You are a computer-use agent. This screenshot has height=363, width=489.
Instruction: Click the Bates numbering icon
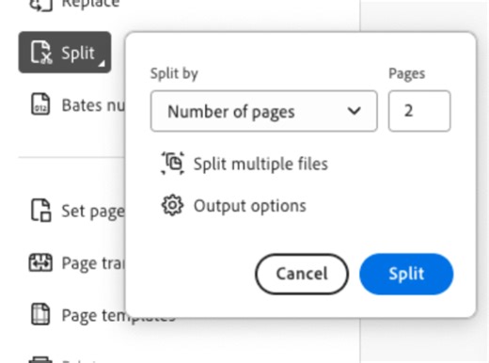(x=40, y=103)
